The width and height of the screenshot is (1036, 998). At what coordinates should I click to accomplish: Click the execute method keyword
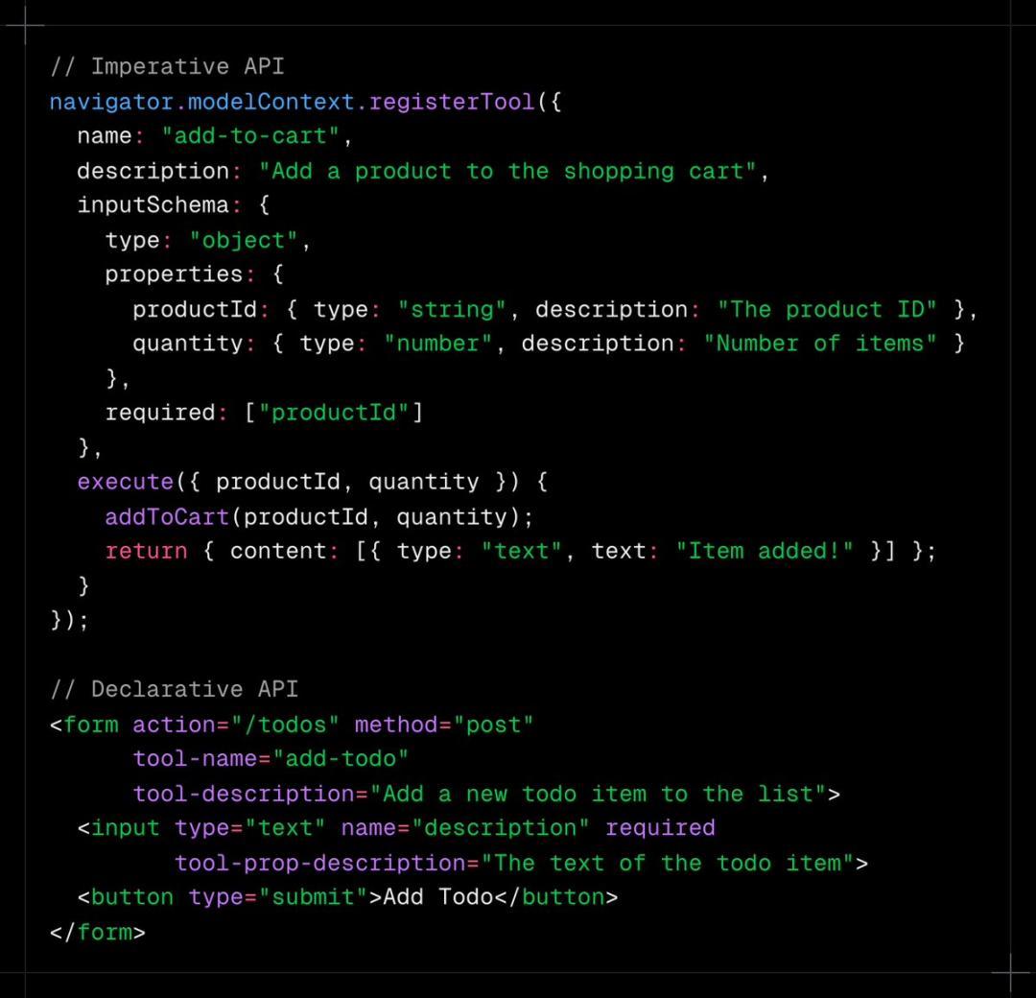click(125, 482)
